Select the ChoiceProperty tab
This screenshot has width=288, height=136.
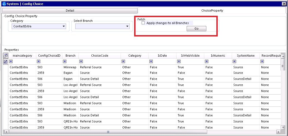click(212, 11)
